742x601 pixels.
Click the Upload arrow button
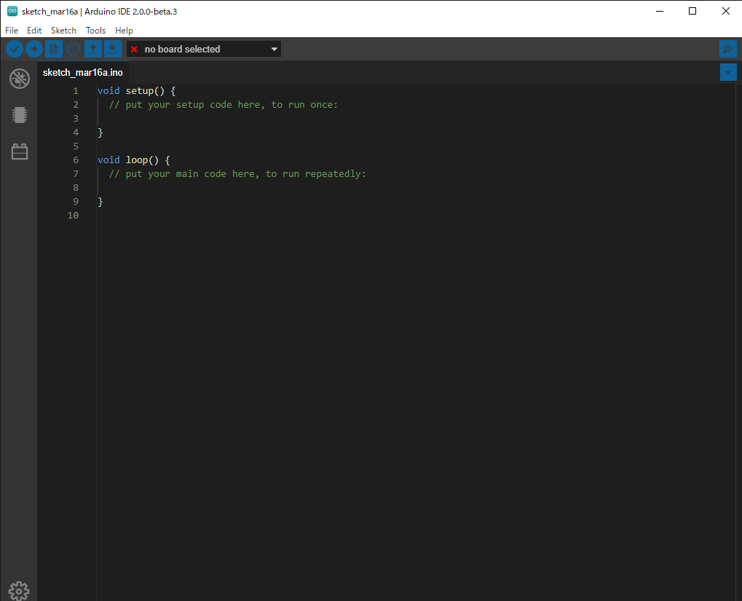click(34, 49)
